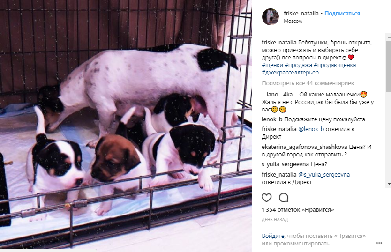Open friske_natalia profile avatar
Image resolution: width=391 pixels, height=252 pixels.
[271, 17]
